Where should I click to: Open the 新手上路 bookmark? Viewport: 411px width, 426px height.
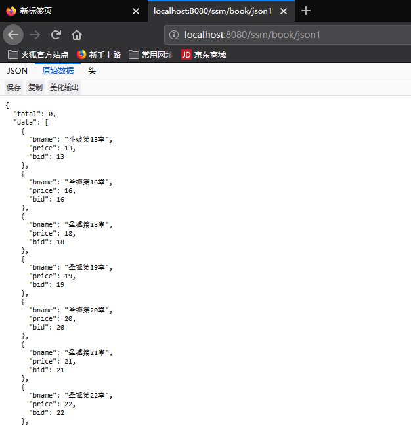pyautogui.click(x=98, y=55)
